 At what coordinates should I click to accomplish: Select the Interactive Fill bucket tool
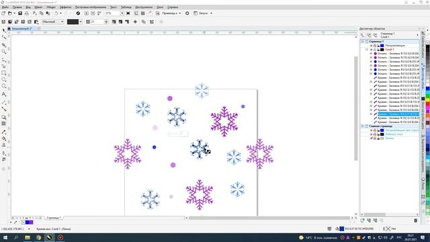tap(3, 138)
